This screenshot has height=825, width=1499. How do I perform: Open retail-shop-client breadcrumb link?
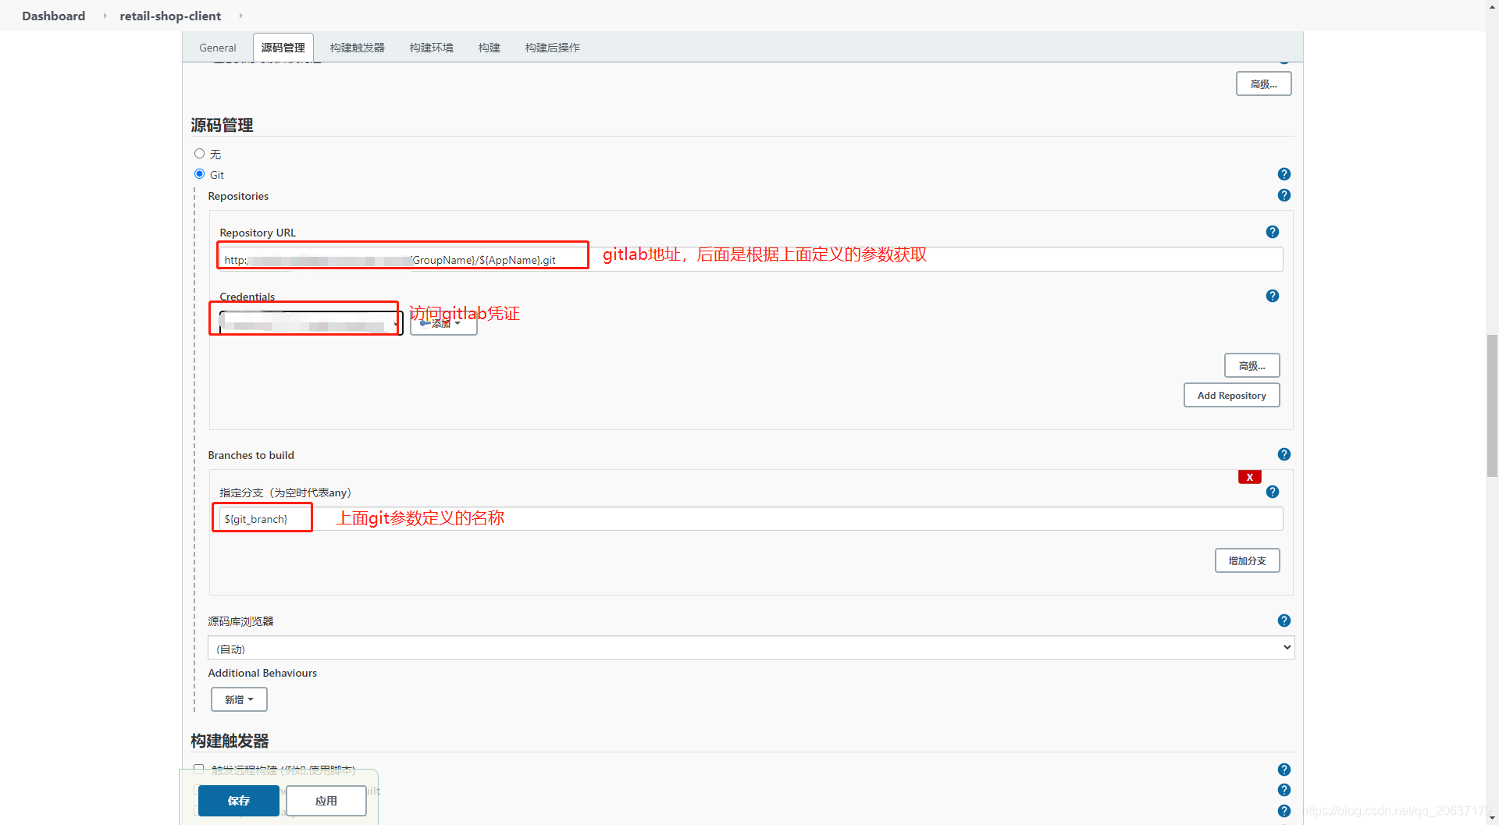170,16
